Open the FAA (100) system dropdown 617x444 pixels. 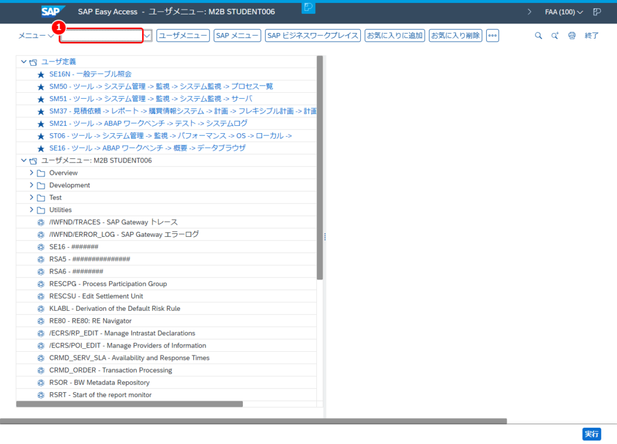[563, 12]
